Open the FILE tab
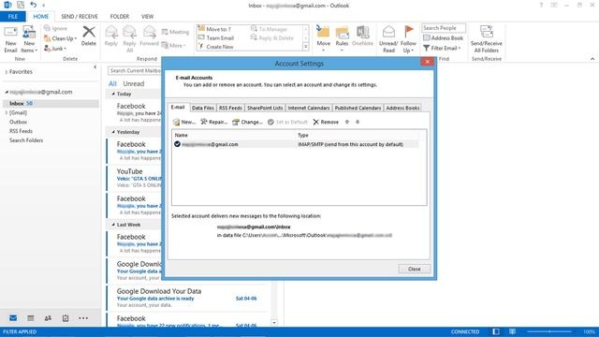 pos(13,17)
